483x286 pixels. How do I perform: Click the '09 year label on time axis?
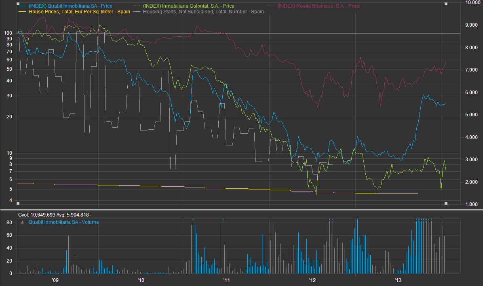click(x=55, y=280)
